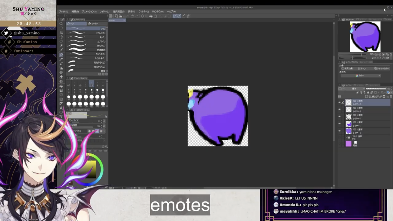Click Navigator flip horizontal icon

point(387,58)
